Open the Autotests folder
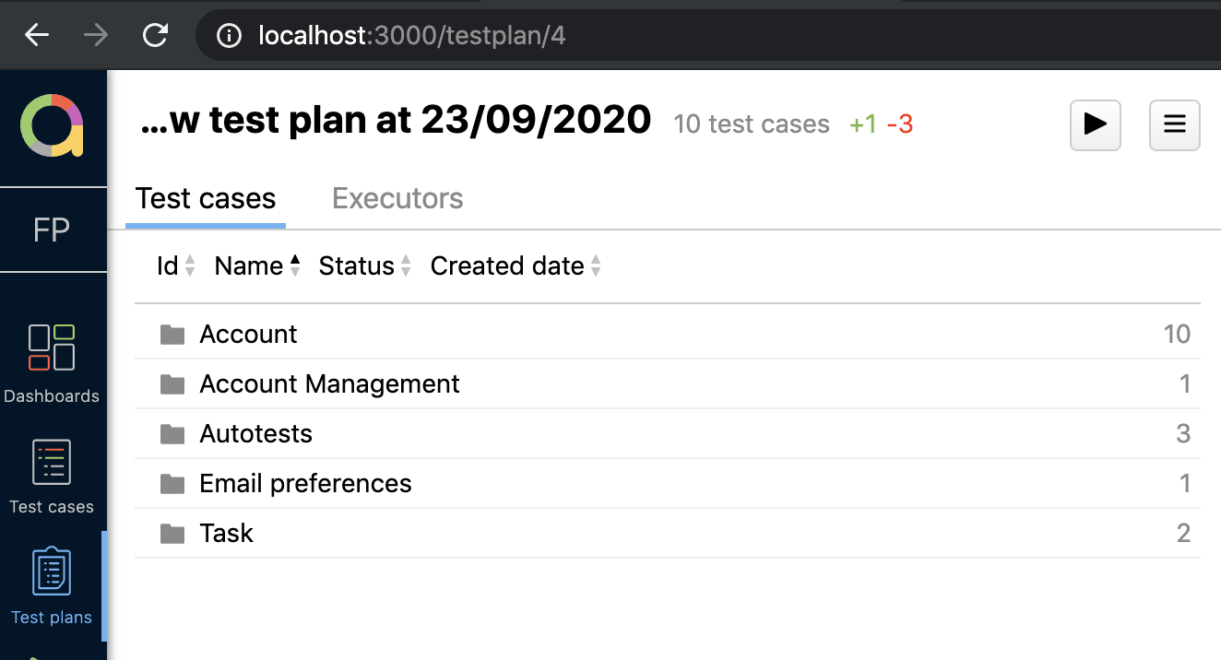1221x660 pixels. (255, 433)
